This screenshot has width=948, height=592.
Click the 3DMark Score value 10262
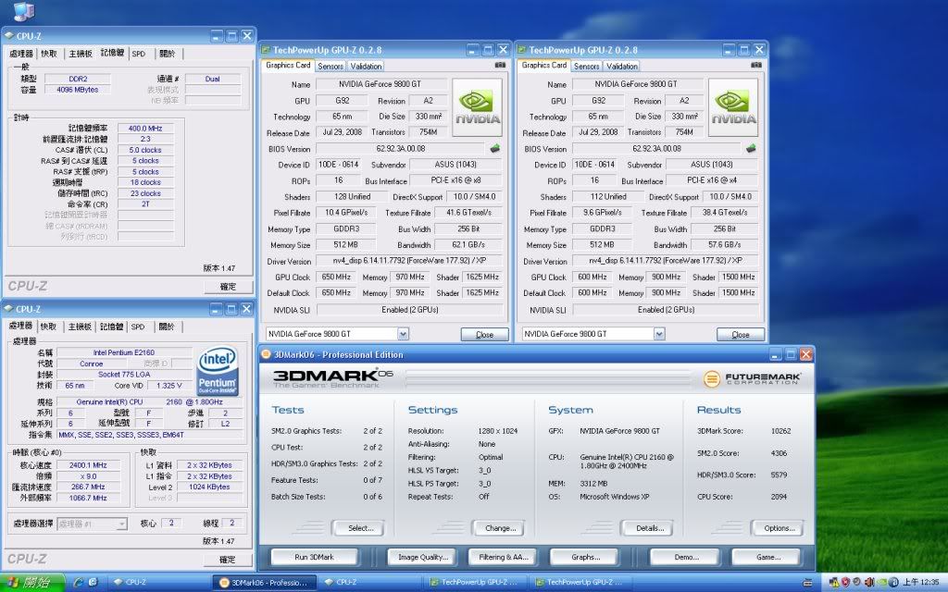780,431
